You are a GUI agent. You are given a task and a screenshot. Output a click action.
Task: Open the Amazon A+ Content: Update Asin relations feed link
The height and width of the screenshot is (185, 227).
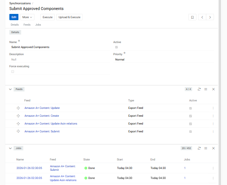click(x=51, y=124)
